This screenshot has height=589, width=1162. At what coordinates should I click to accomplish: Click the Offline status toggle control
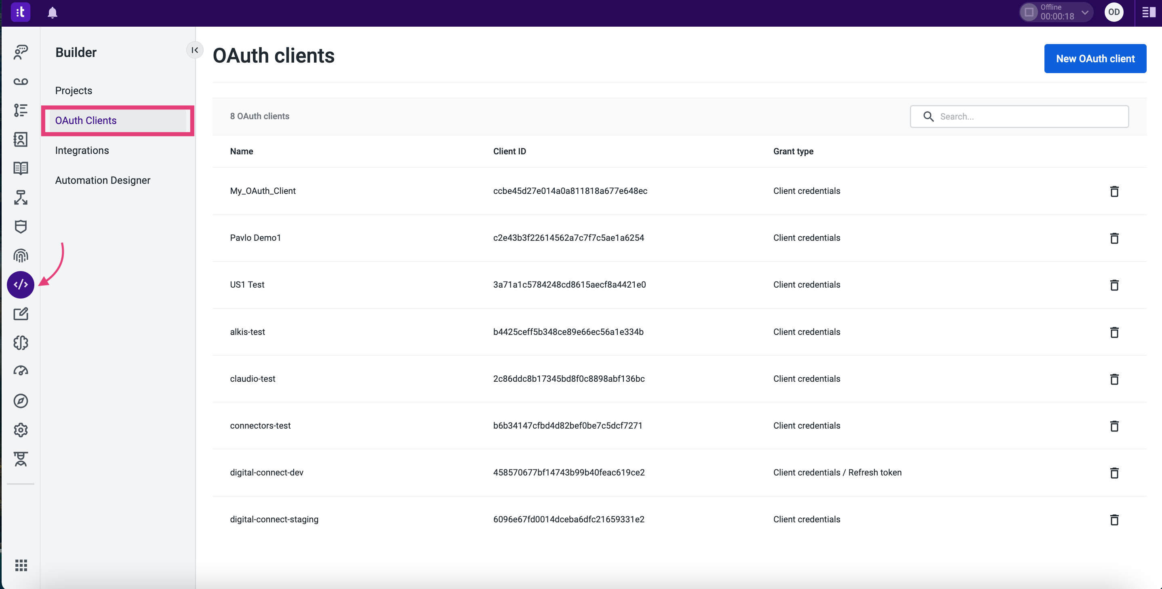[1029, 12]
